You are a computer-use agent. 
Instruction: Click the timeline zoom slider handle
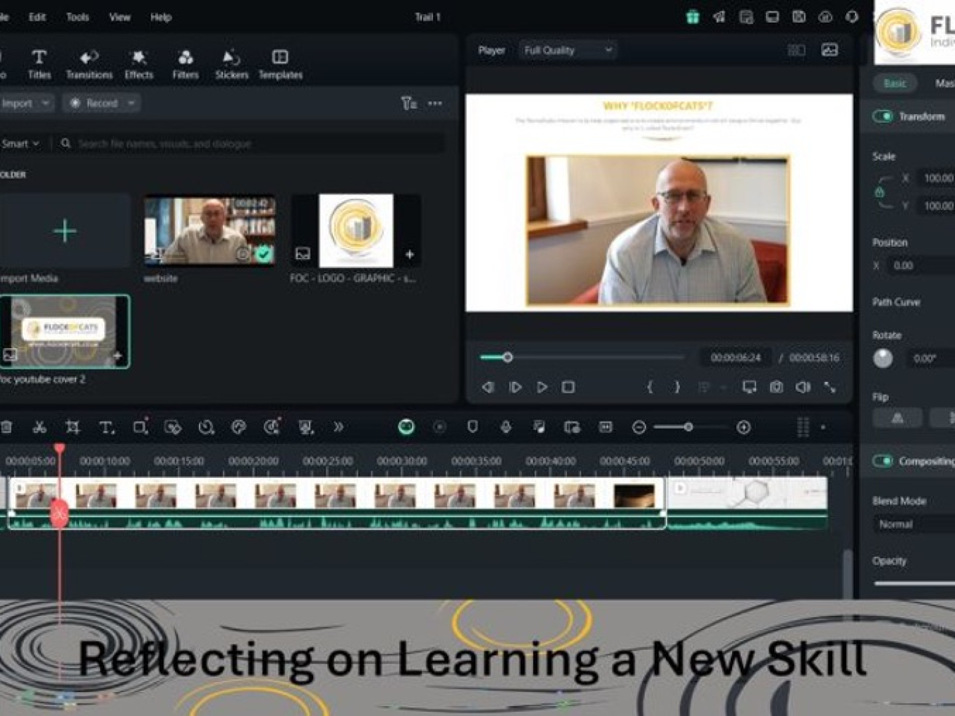click(688, 428)
